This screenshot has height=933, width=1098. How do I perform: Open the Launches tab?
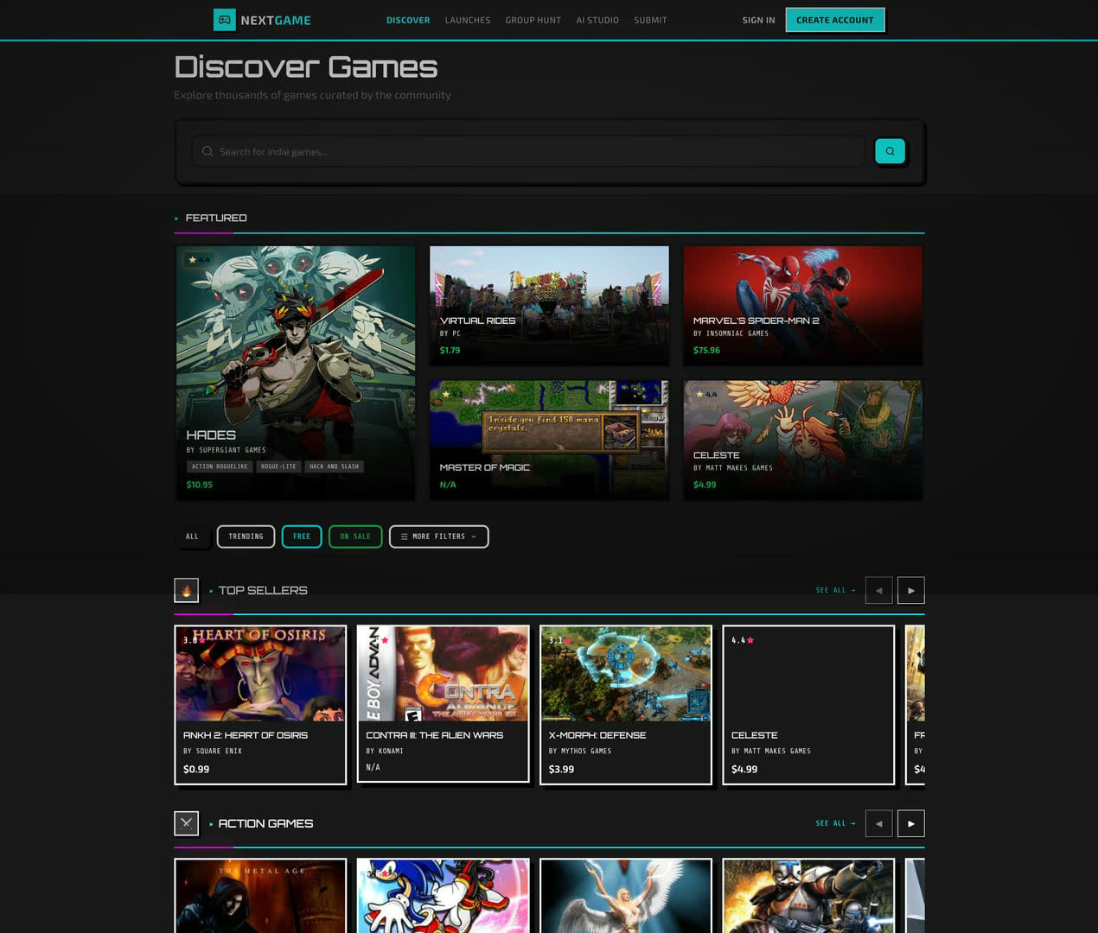tap(468, 20)
